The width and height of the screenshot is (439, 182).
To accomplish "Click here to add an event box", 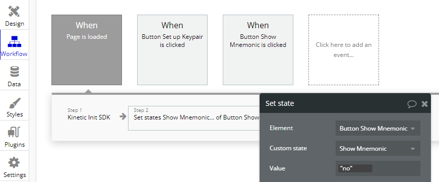I will click(x=344, y=50).
